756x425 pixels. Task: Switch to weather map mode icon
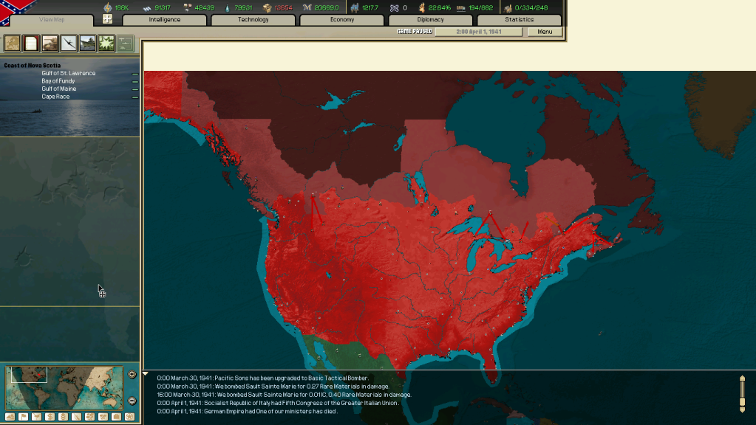36,417
